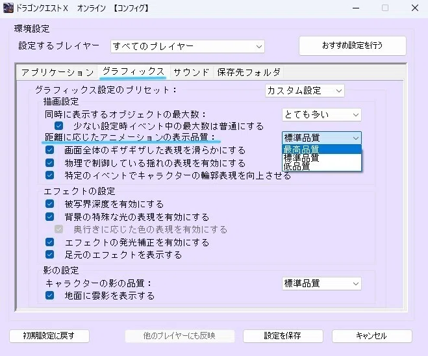Click the Dragon Quest X app icon in title bar

[8, 8]
